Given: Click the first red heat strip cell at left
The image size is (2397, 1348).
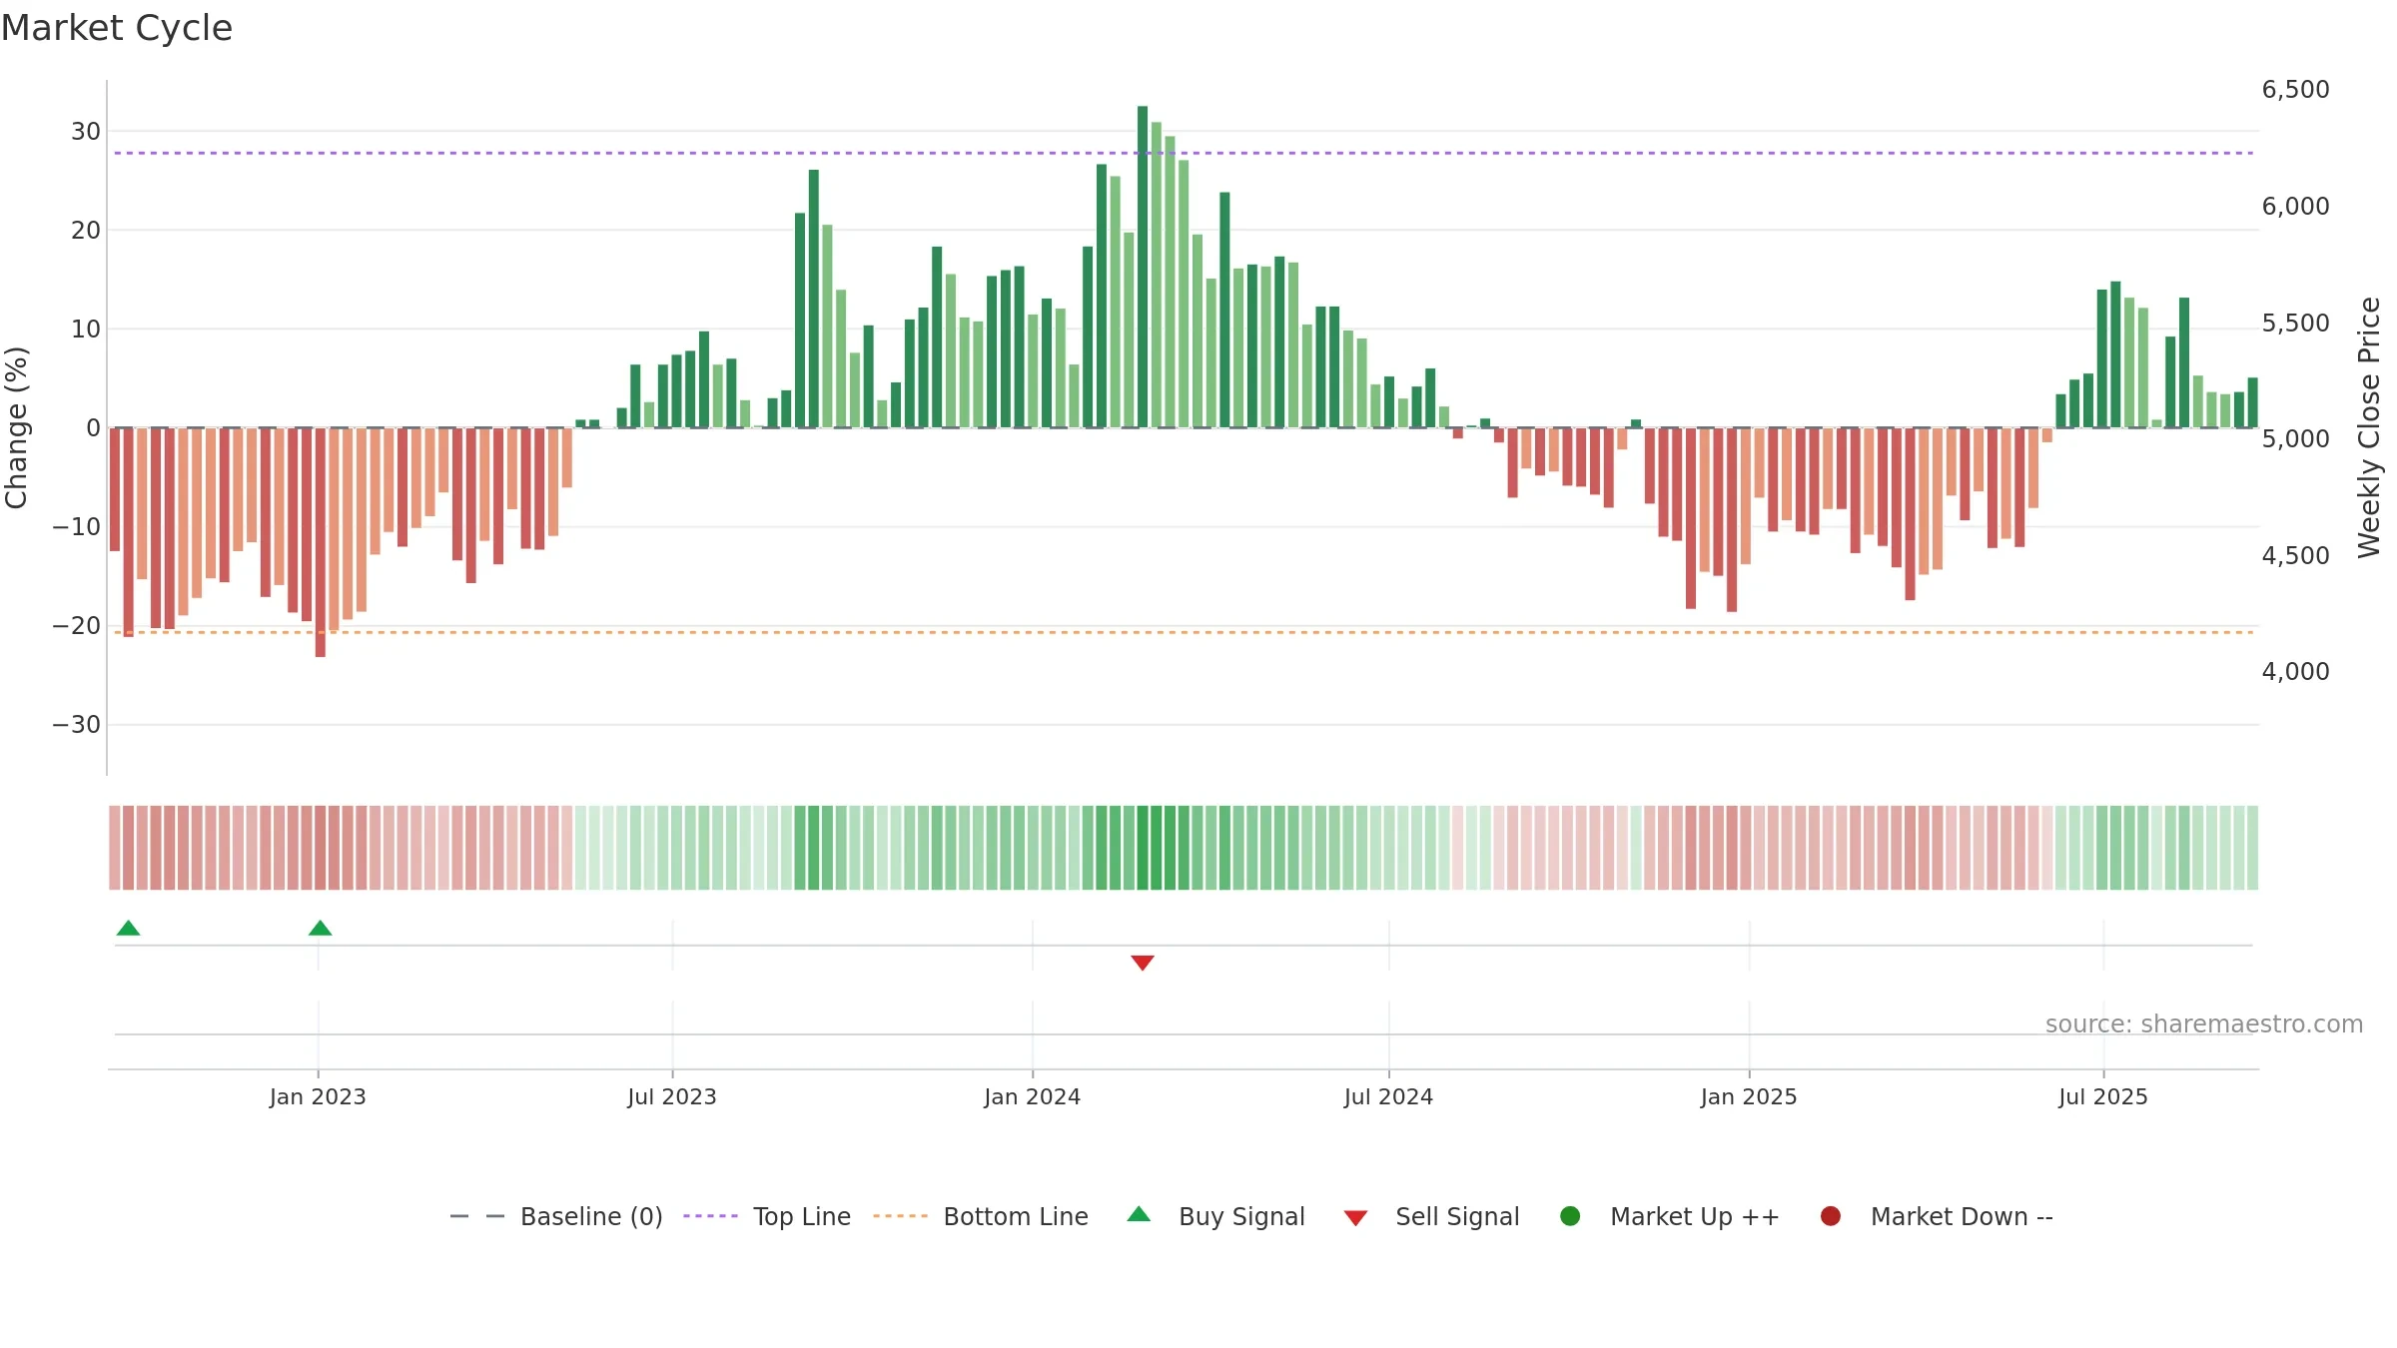Looking at the screenshot, I should 115,848.
